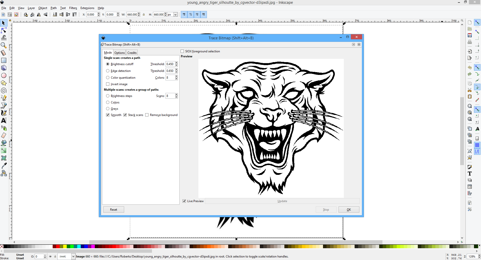Click the Raise to top icon

coord(74,15)
